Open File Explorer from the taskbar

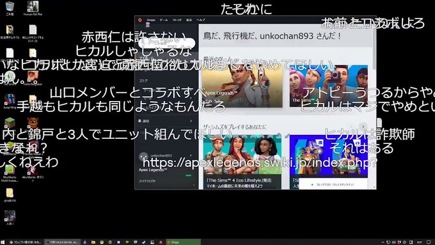93,242
